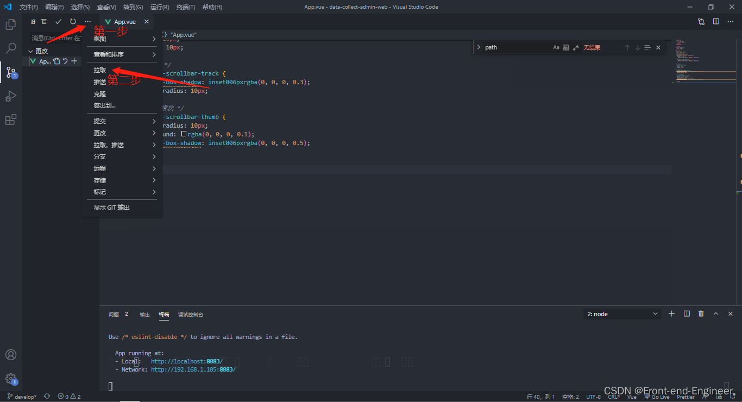Close the App.vue editor tab
The image size is (742, 402).
pyautogui.click(x=147, y=22)
